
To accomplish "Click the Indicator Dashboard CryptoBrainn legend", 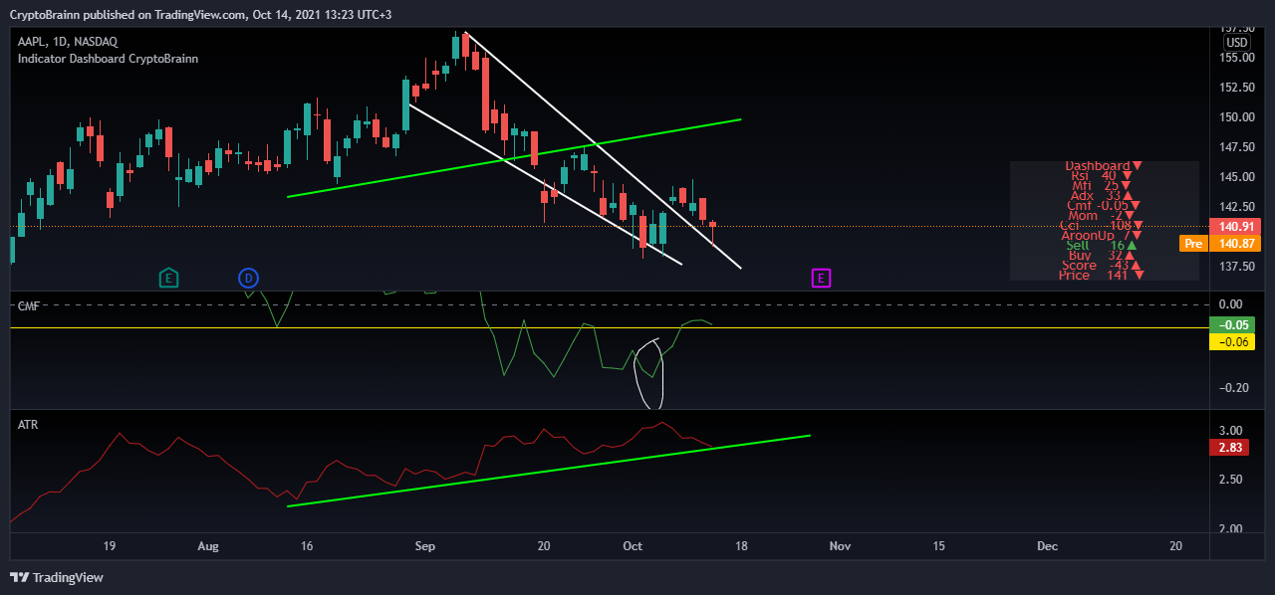I will pyautogui.click(x=108, y=59).
